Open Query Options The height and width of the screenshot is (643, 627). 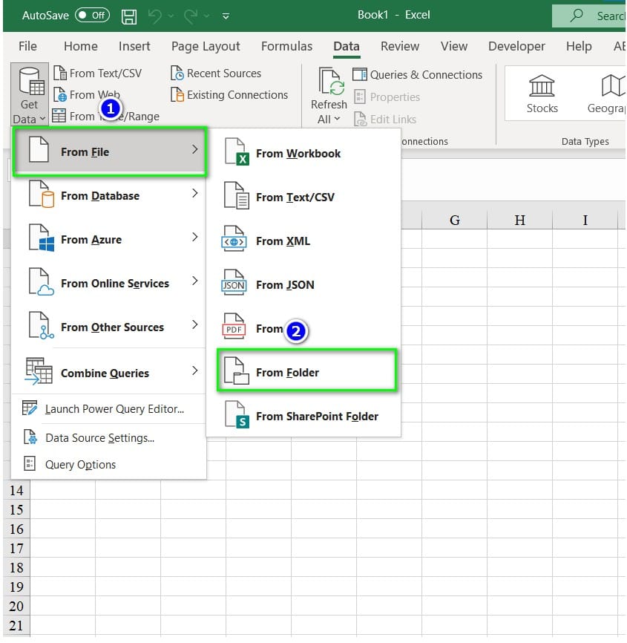tap(108, 465)
